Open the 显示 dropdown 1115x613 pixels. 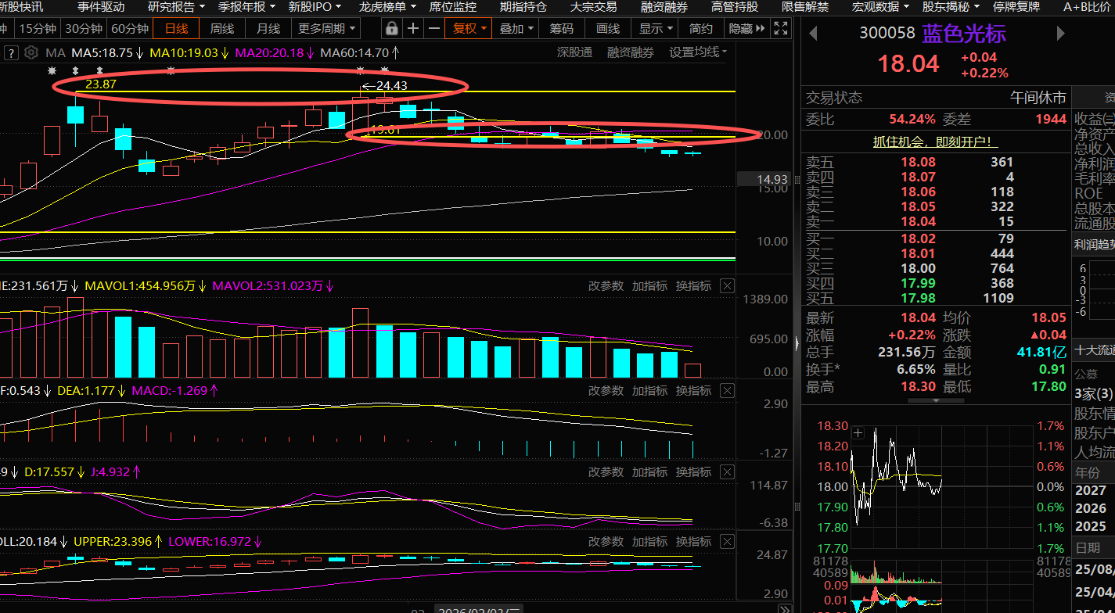click(x=656, y=29)
